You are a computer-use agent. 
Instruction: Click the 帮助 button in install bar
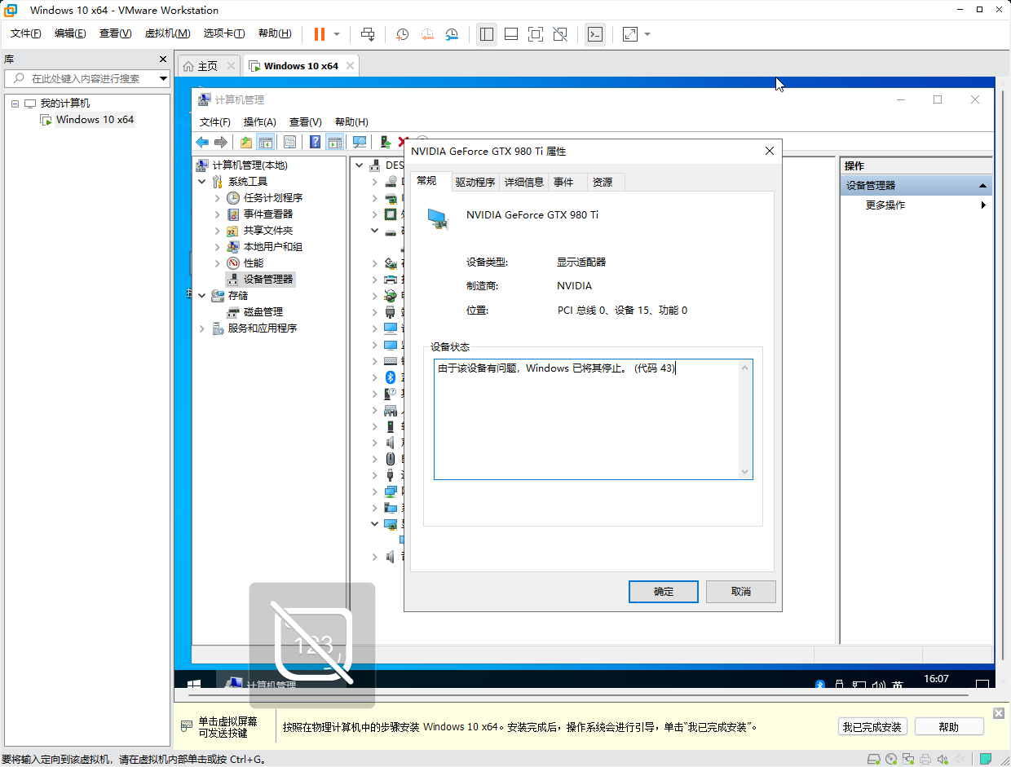point(949,727)
